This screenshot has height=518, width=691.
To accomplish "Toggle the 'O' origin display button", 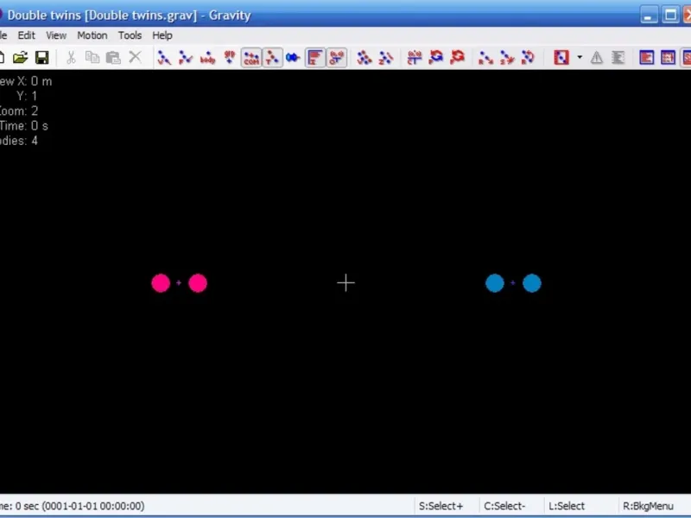I will click(x=336, y=57).
